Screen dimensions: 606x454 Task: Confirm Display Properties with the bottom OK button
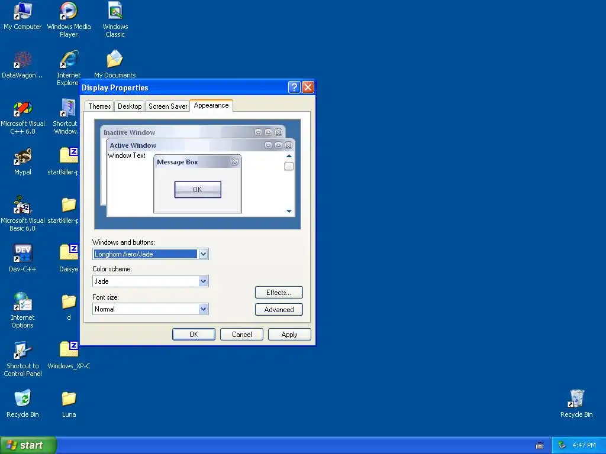click(x=194, y=335)
